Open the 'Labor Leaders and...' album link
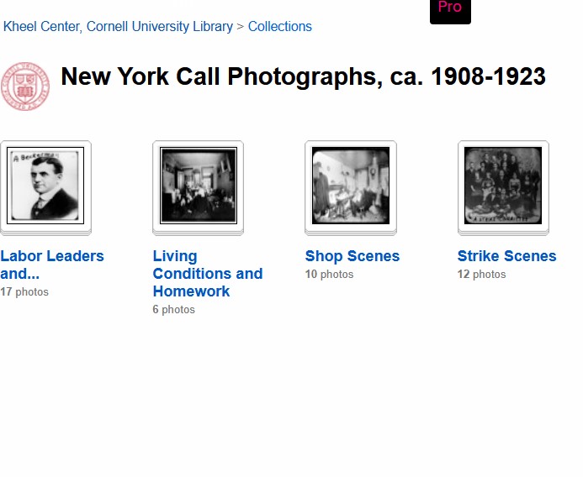The width and height of the screenshot is (583, 477). [52, 265]
